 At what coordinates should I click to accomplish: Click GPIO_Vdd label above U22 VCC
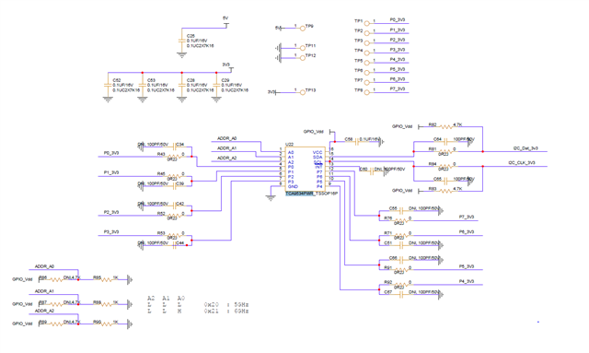tap(313, 132)
